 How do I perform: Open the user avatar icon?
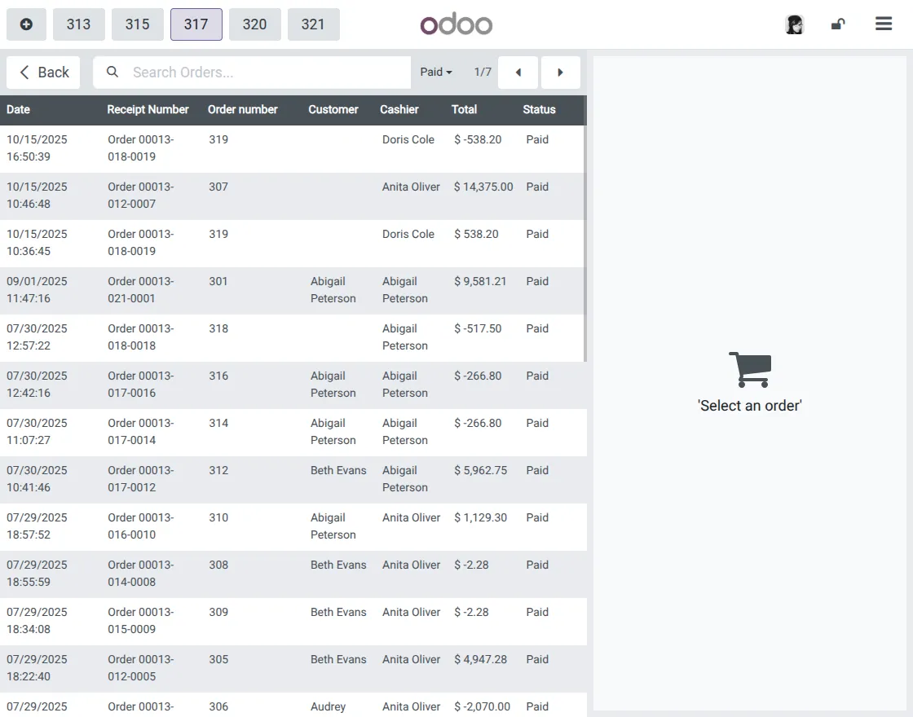[x=794, y=24]
